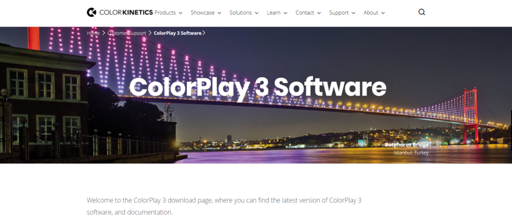Select the Learn menu item
This screenshot has height=216, width=512.
pos(273,12)
